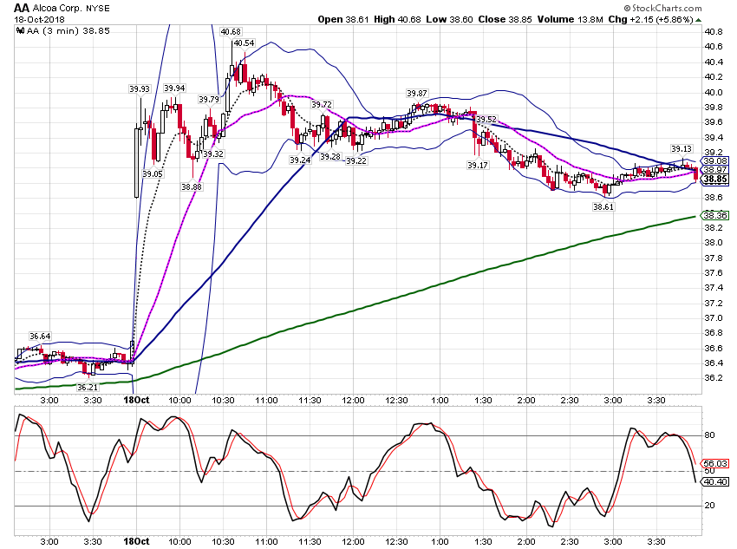
Task: Click the 39.52 price callout
Action: [486, 120]
